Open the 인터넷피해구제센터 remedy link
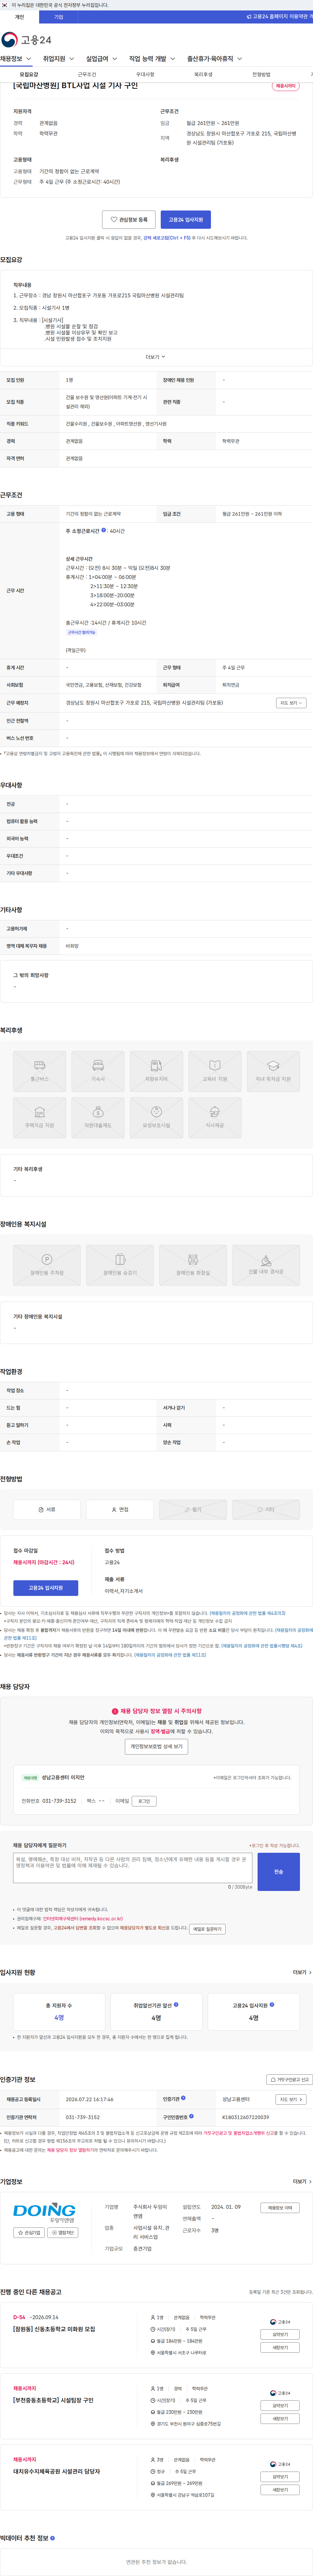The width and height of the screenshot is (313, 2576). coord(83,1919)
